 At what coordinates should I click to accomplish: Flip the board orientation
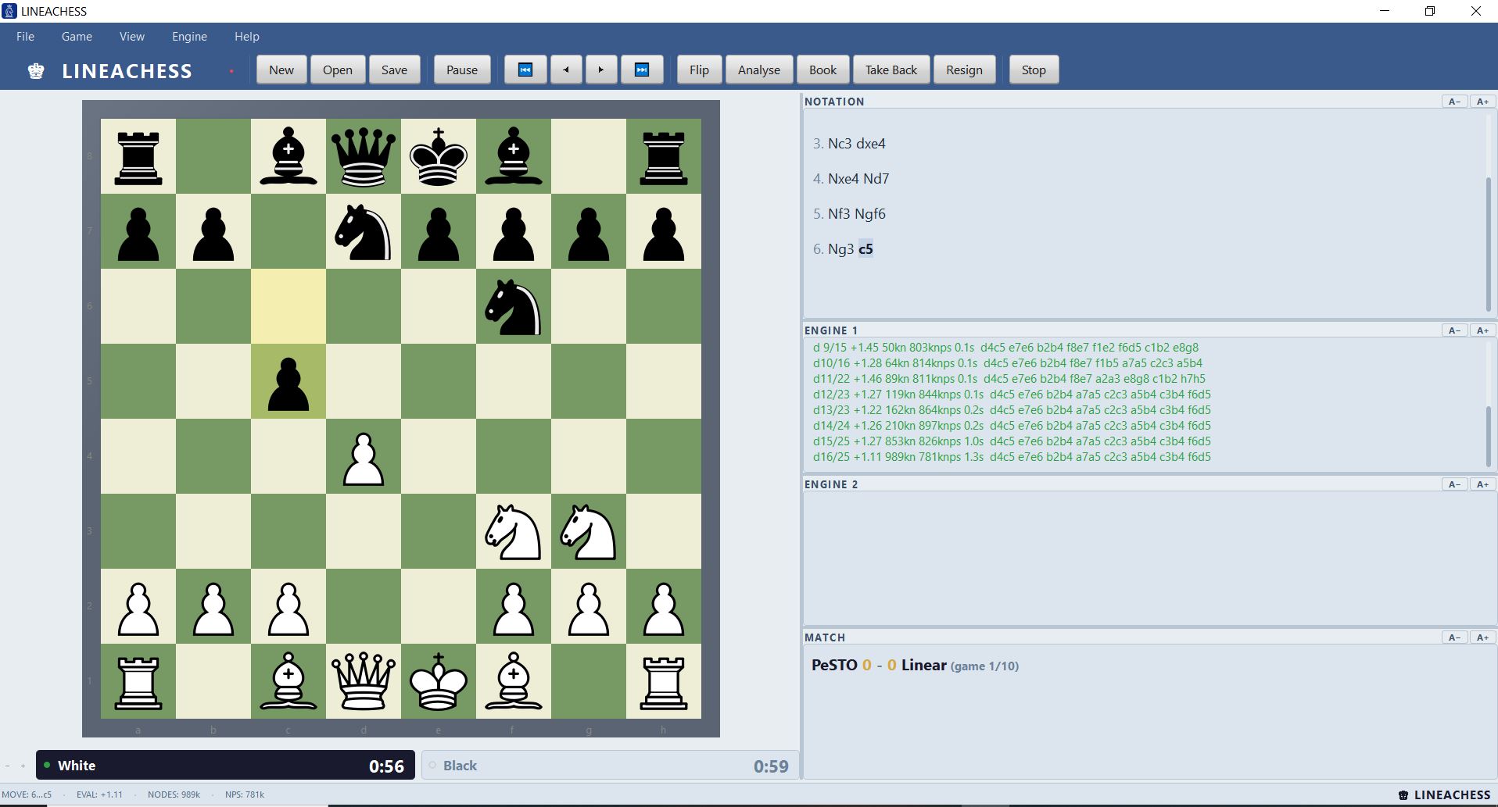tap(698, 70)
